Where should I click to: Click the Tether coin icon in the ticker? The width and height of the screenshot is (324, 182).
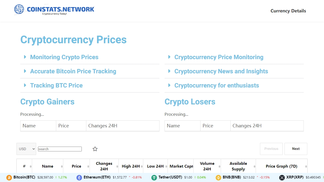pyautogui.click(x=154, y=177)
